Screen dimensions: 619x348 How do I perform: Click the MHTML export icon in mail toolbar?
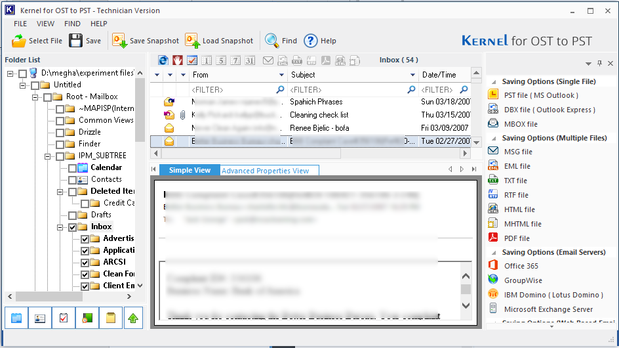[x=355, y=60]
